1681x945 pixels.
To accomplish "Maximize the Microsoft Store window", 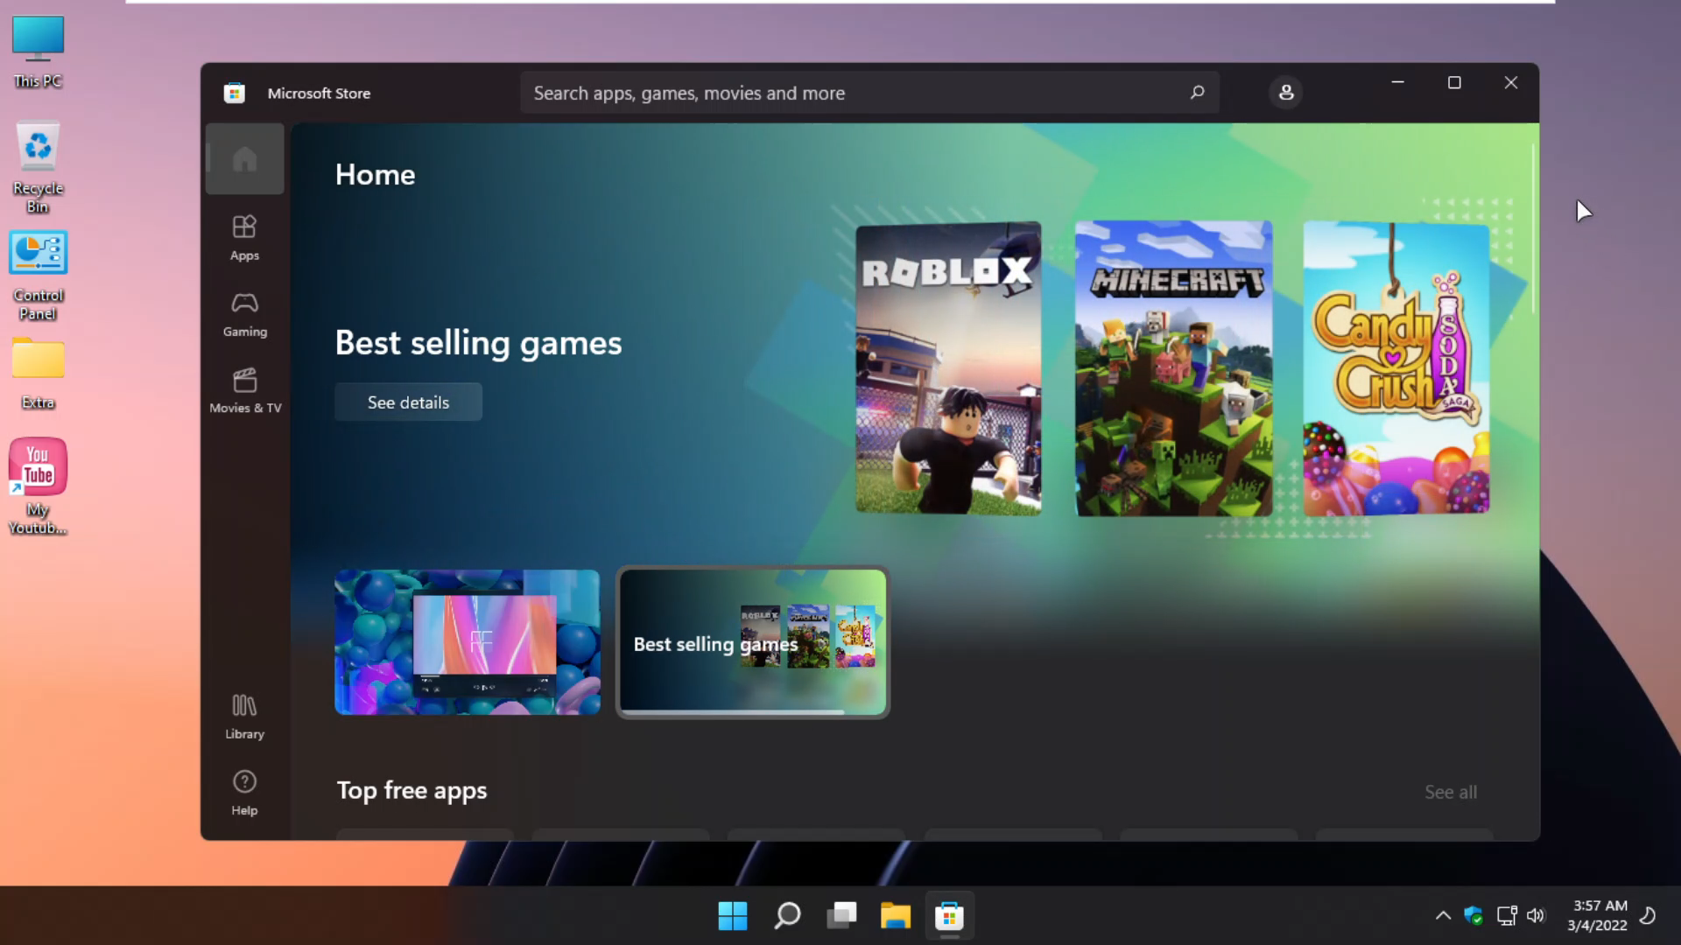I will point(1454,82).
